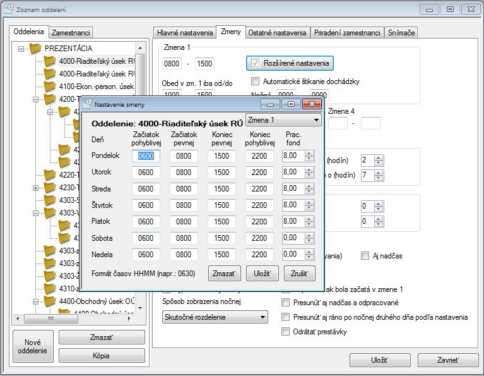Click stepper of hodín field showing 7

click(379, 175)
